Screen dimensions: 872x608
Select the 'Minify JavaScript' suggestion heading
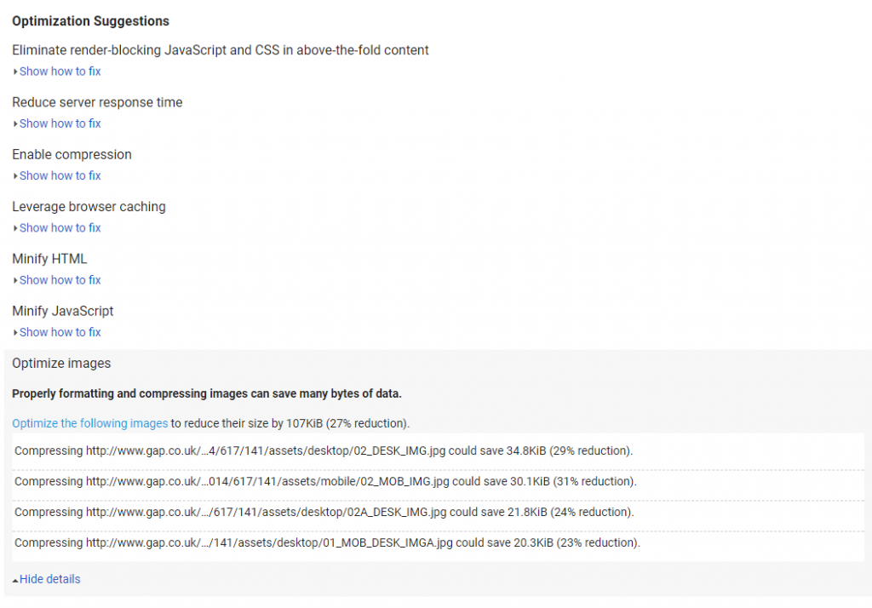[x=62, y=311]
